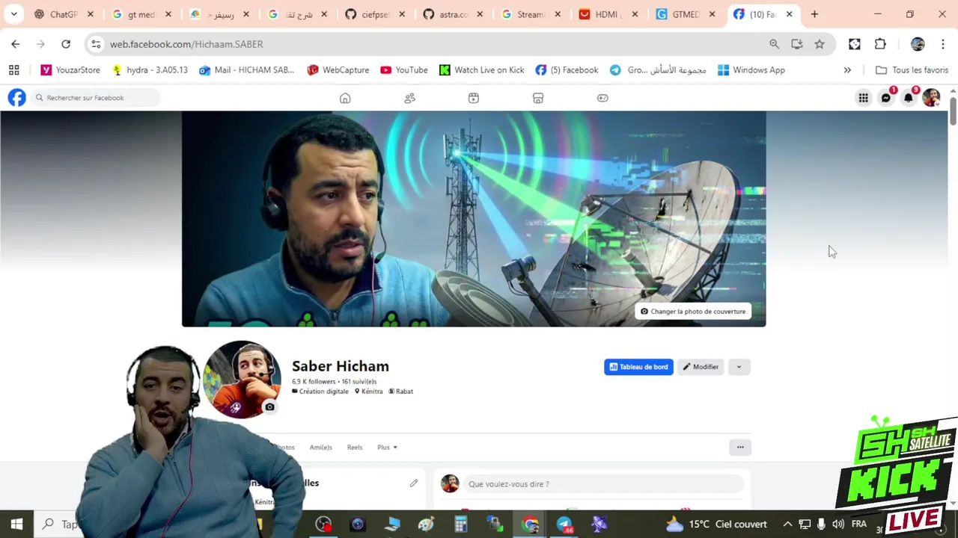Open the Facebook home feed icon
This screenshot has width=958, height=538.
pyautogui.click(x=345, y=98)
